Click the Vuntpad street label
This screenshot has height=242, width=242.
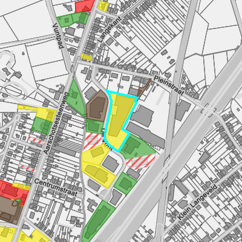click(x=59, y=36)
